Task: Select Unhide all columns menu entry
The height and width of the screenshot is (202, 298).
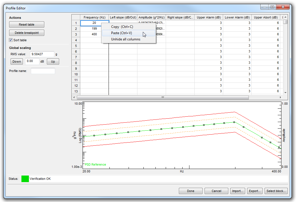Action: [125, 39]
